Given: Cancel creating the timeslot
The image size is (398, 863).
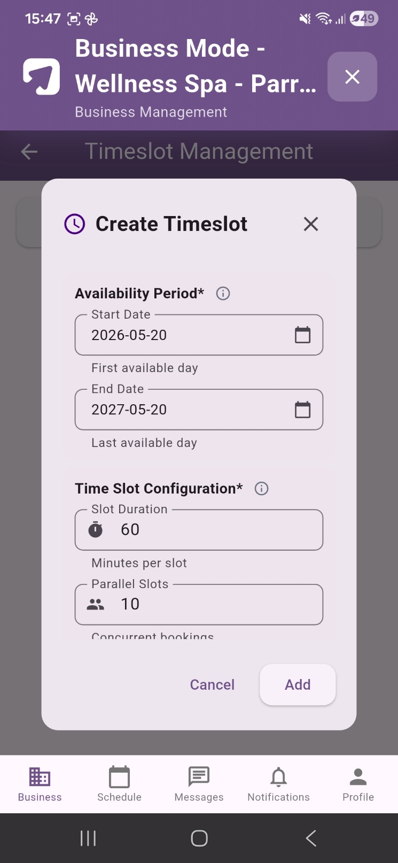Looking at the screenshot, I should (x=212, y=685).
